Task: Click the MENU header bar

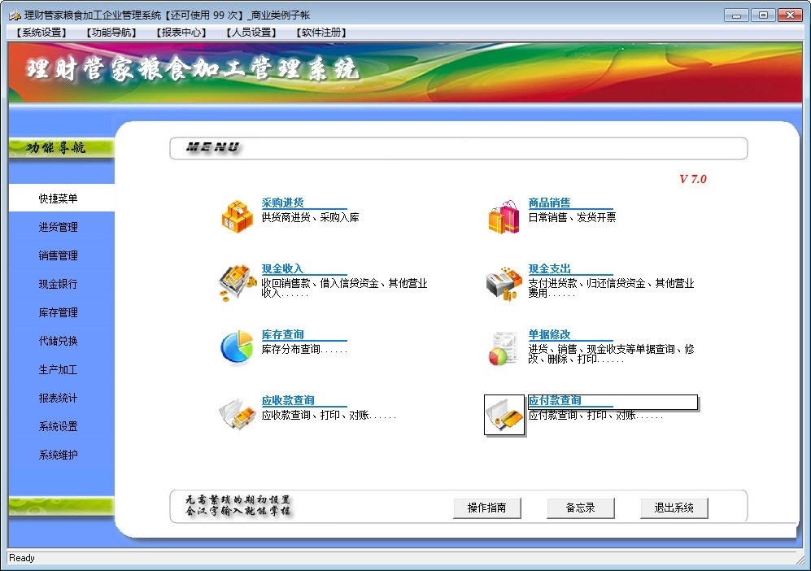Action: pyautogui.click(x=458, y=148)
